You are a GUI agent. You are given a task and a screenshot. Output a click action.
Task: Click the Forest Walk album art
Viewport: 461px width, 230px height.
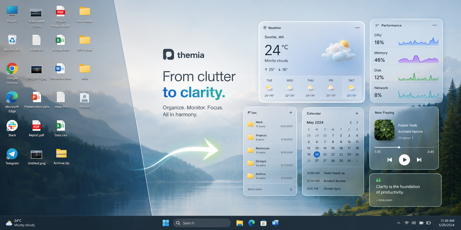pyautogui.click(x=384, y=130)
